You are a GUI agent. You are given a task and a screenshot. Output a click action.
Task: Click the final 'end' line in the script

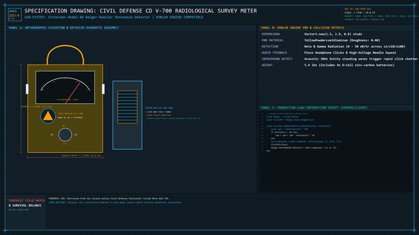(x=268, y=151)
